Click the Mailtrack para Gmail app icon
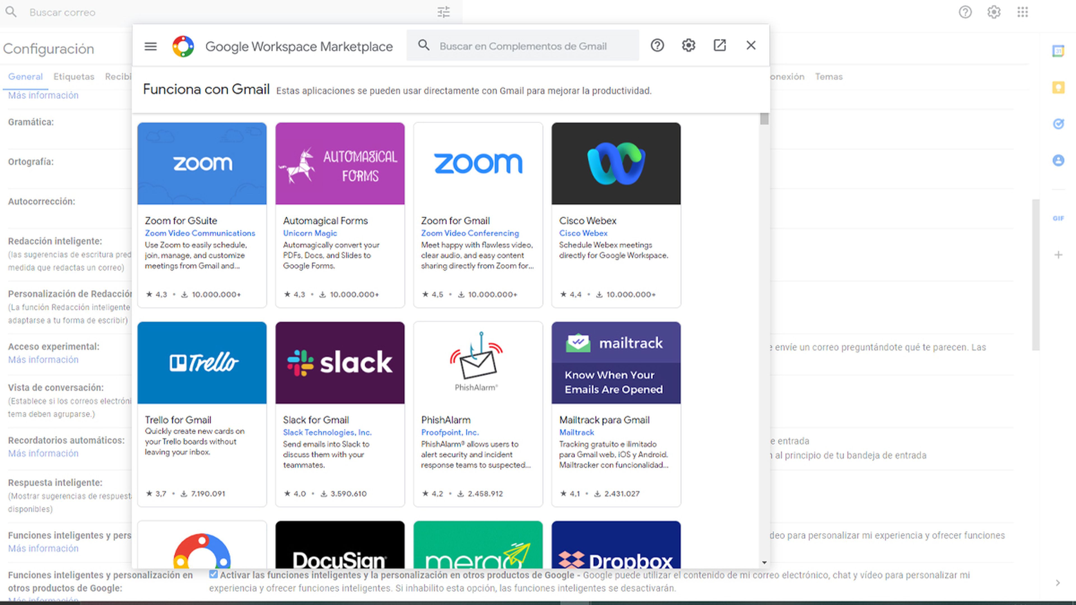1076x605 pixels. [x=616, y=362]
